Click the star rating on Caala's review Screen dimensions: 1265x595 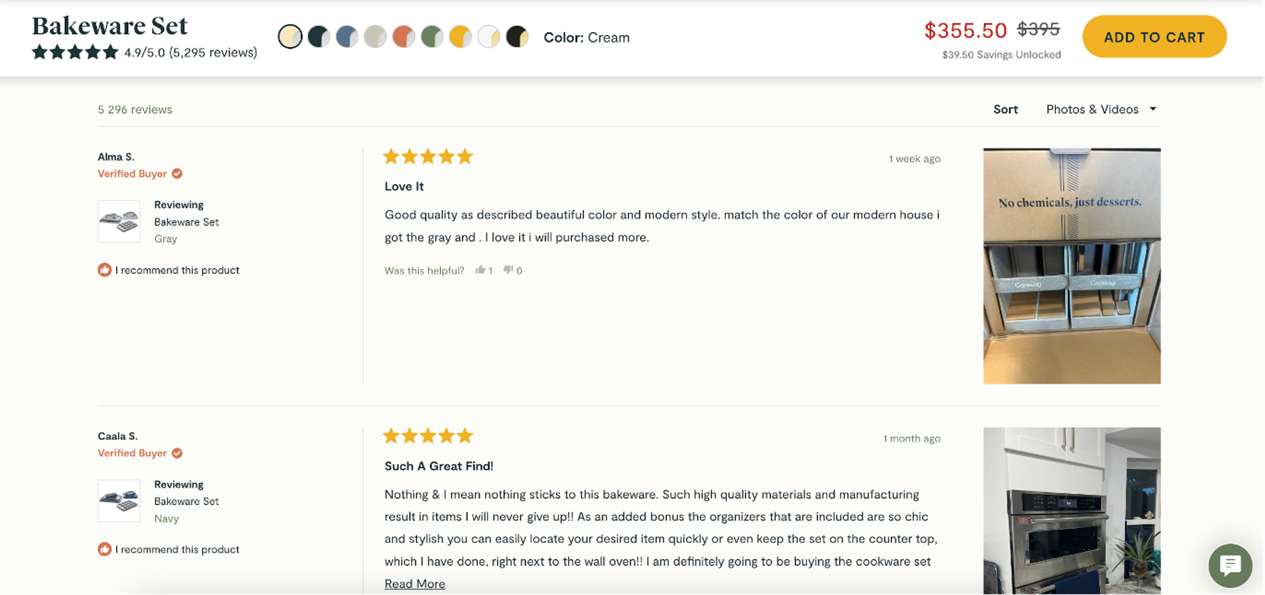428,436
